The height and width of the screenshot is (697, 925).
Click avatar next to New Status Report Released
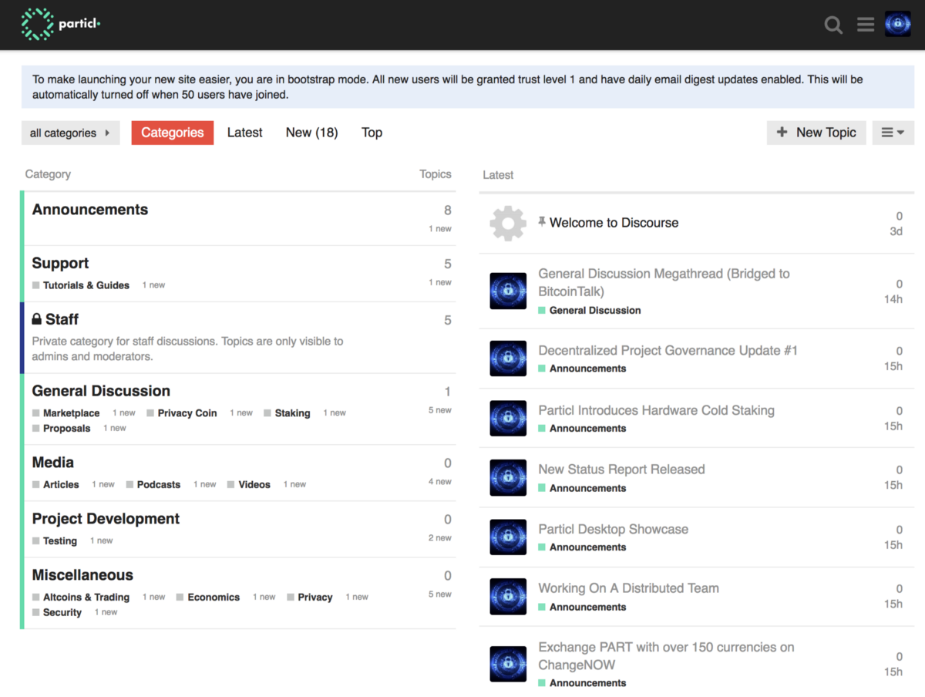pyautogui.click(x=508, y=477)
